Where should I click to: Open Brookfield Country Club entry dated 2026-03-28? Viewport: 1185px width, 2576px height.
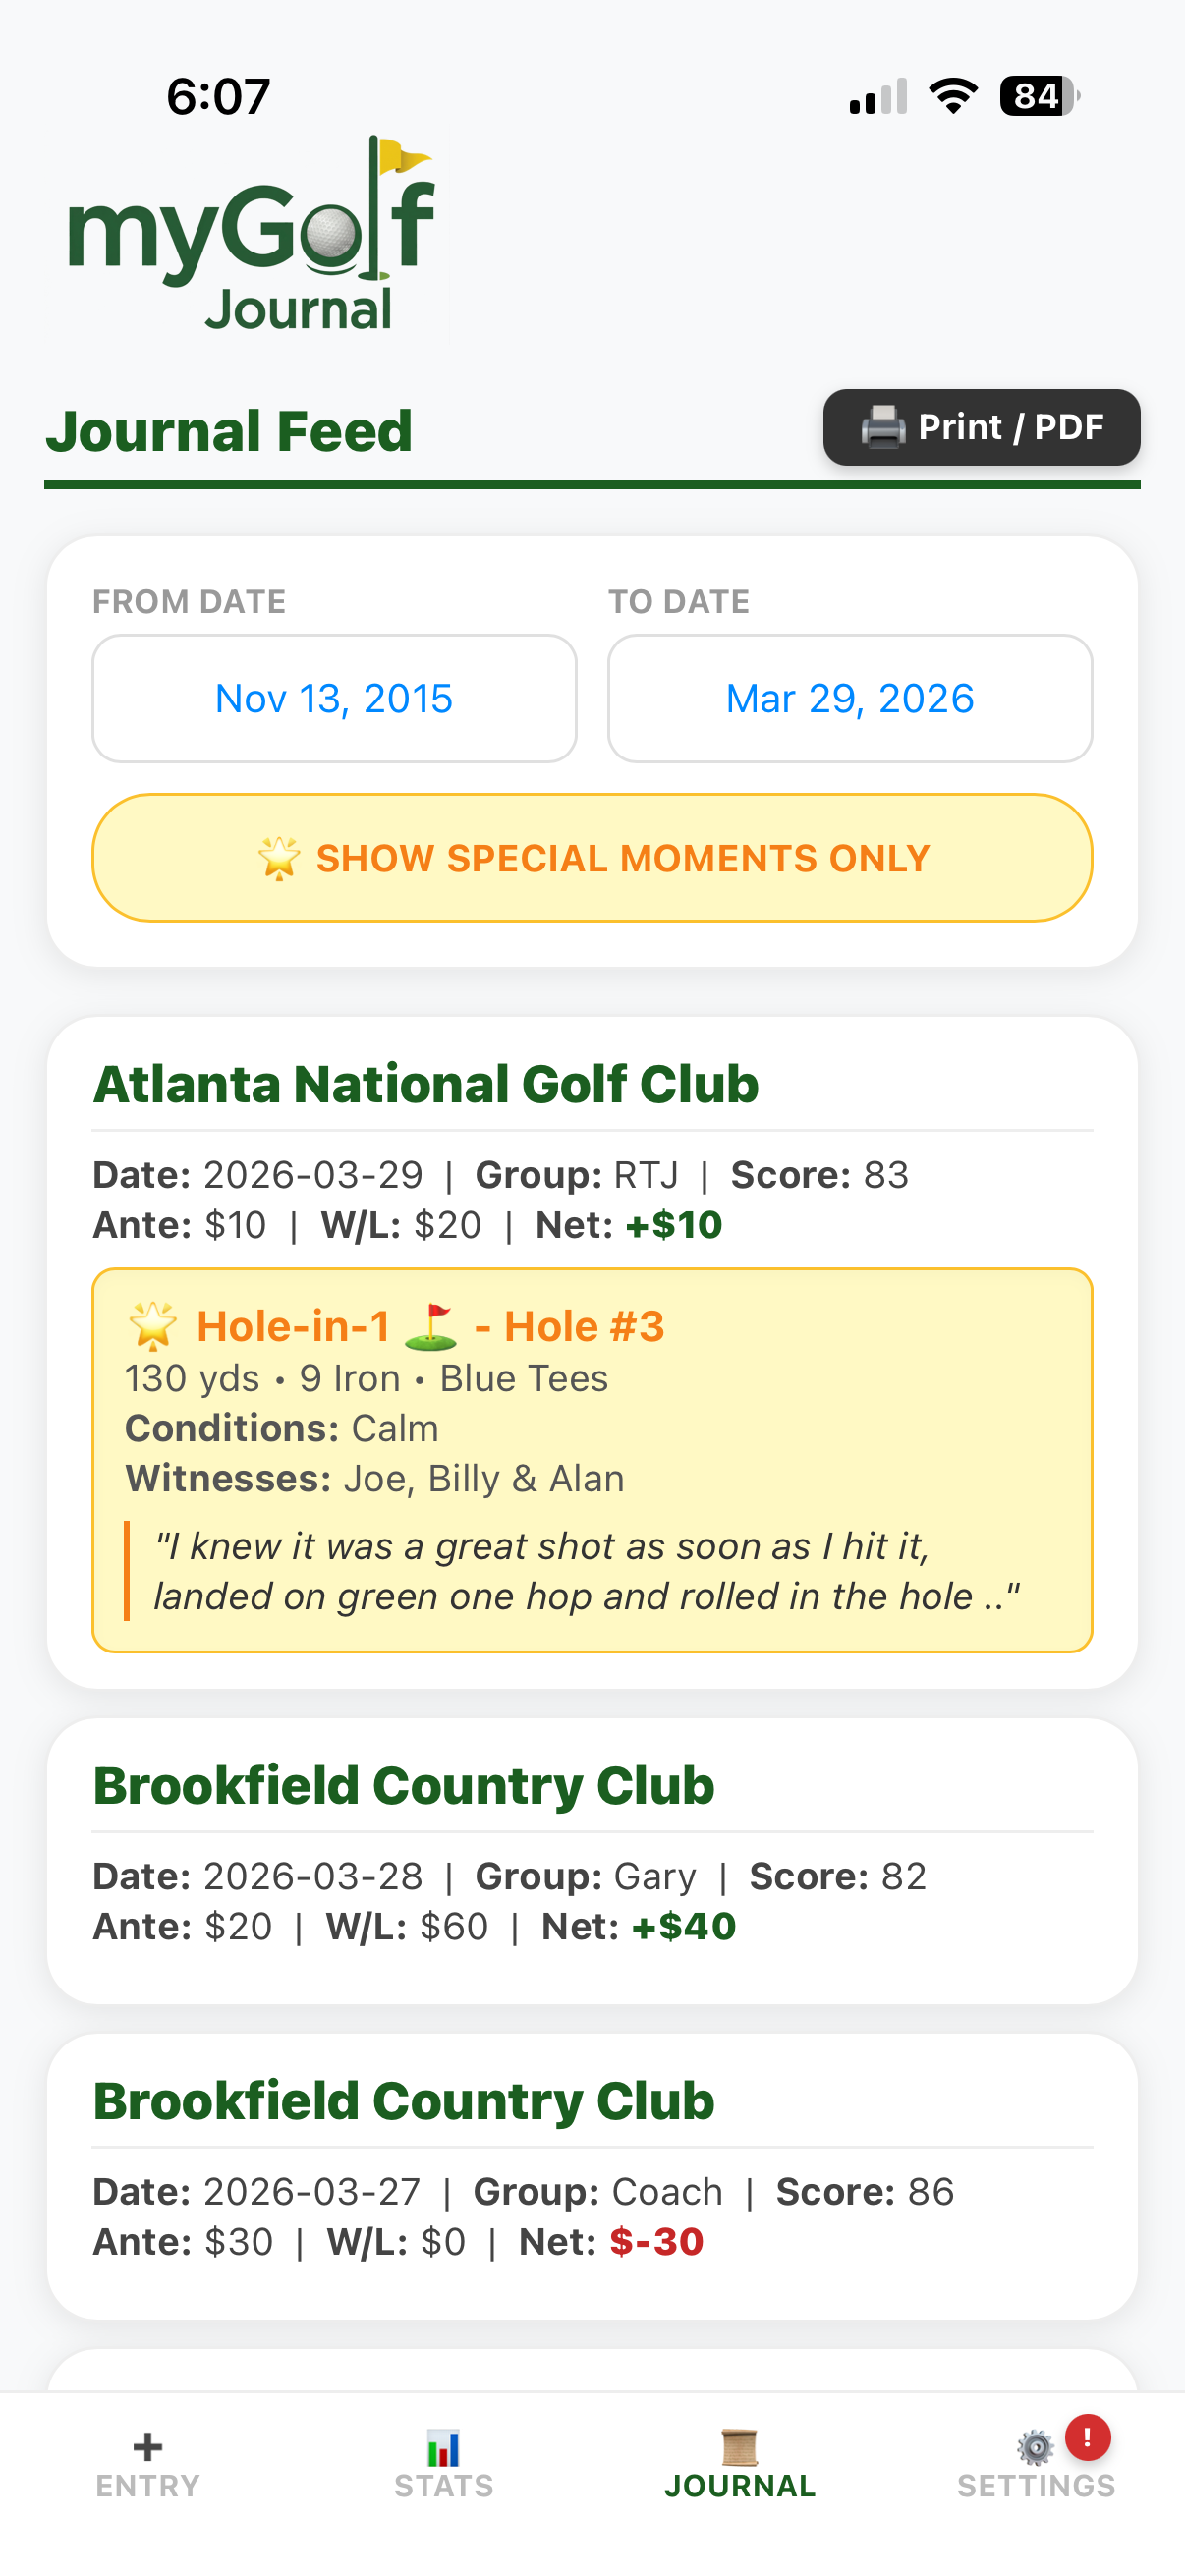[x=403, y=1786]
